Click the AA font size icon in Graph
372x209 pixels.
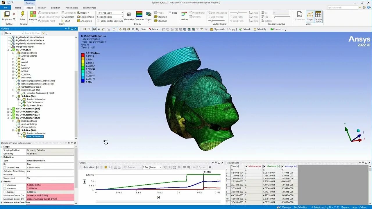210,167
